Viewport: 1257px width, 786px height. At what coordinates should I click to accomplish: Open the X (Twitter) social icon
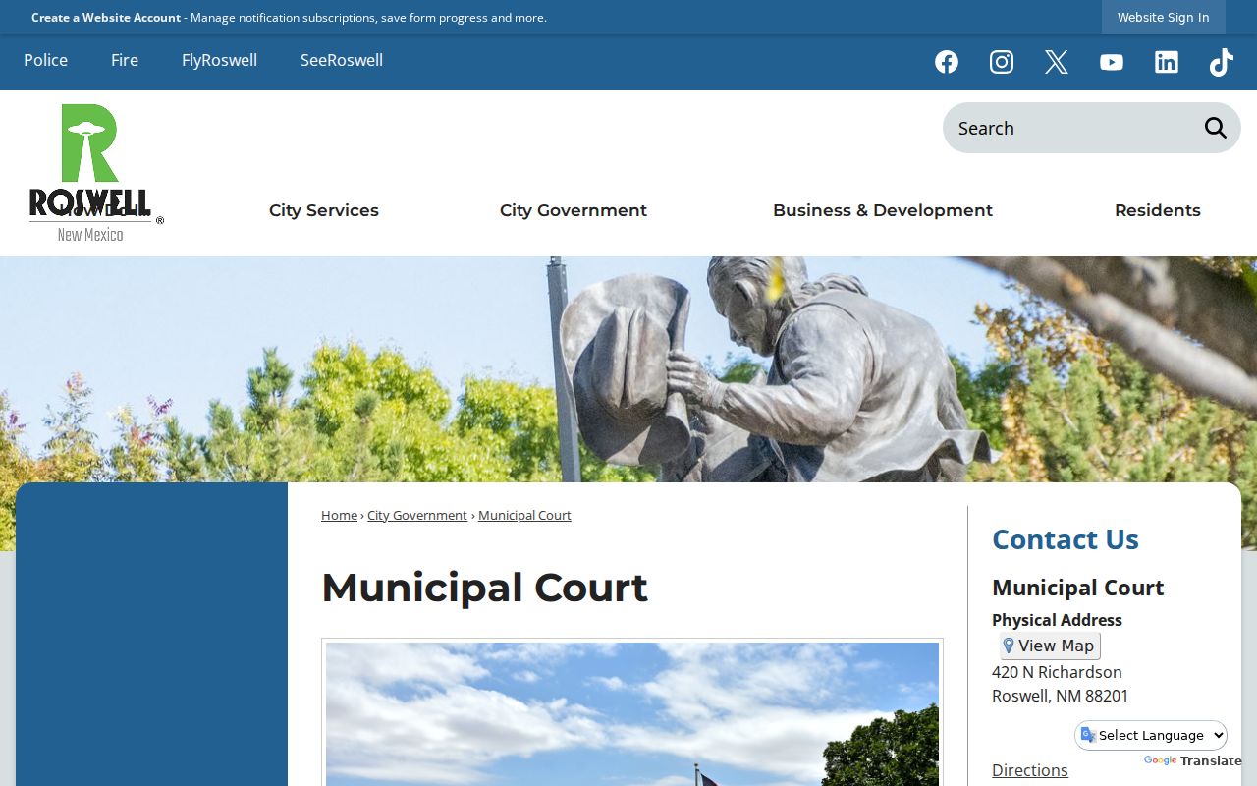tap(1057, 62)
